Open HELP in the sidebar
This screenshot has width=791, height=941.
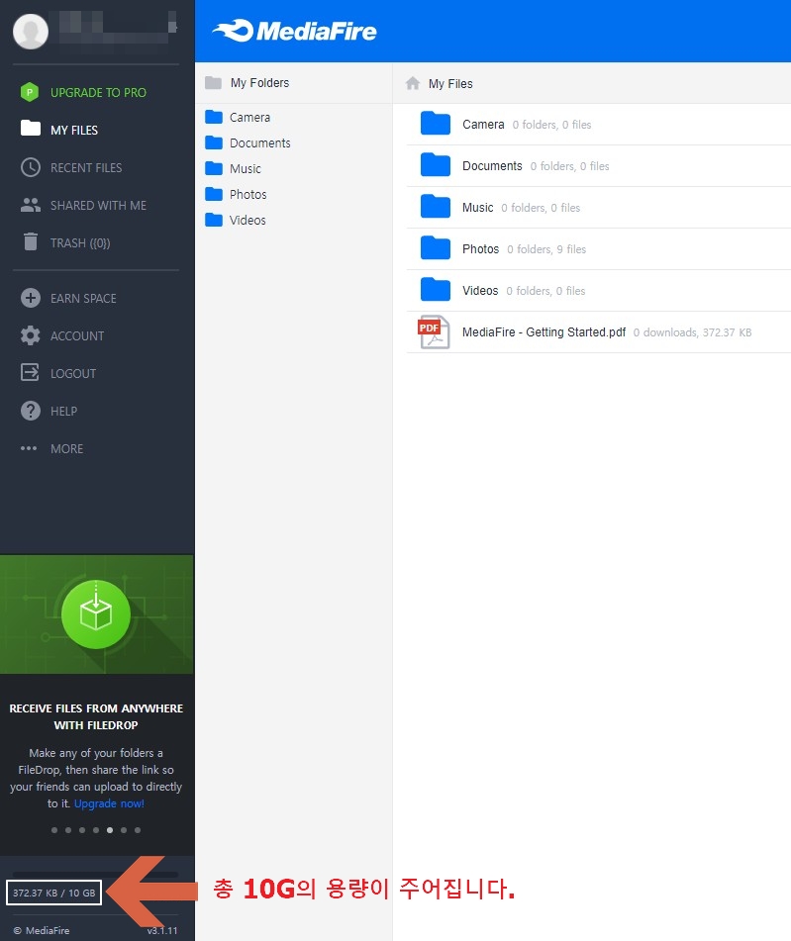[63, 411]
